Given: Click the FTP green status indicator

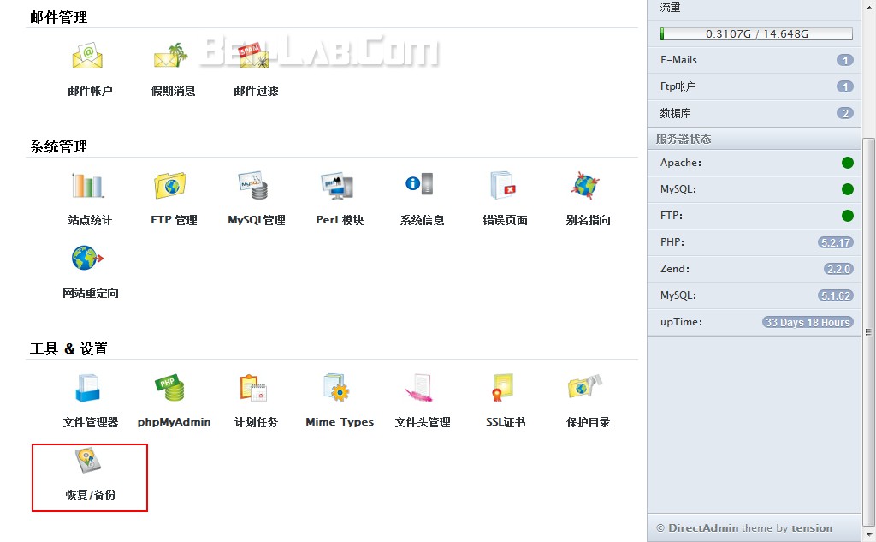Looking at the screenshot, I should pos(848,216).
